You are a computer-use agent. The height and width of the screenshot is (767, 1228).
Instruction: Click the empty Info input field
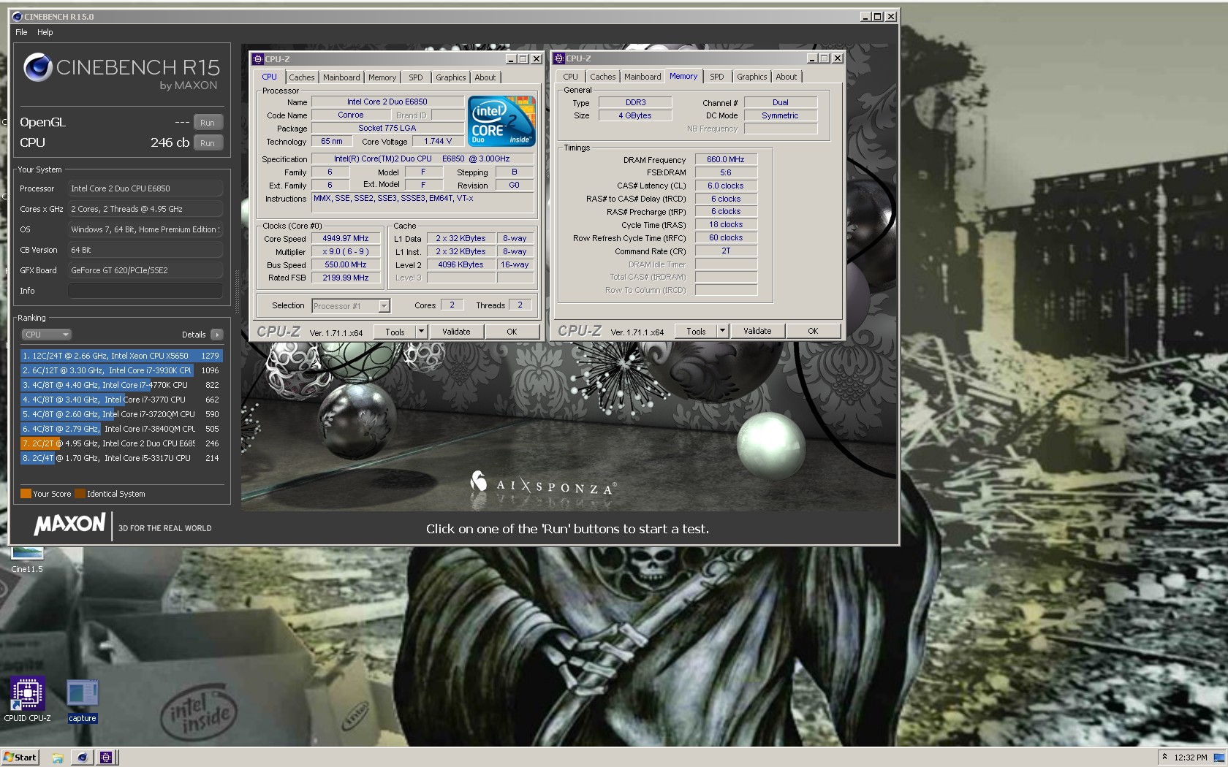click(x=145, y=291)
